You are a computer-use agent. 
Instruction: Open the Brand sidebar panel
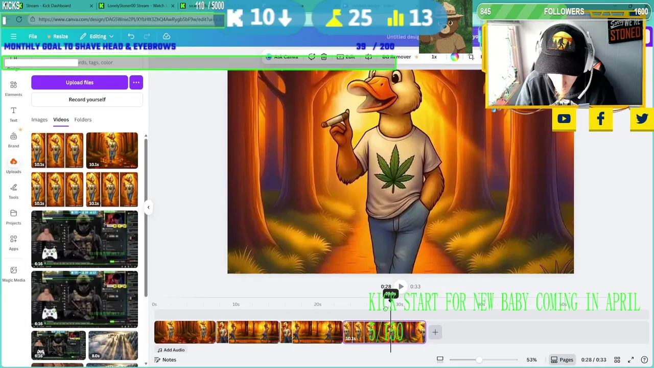[x=13, y=140]
